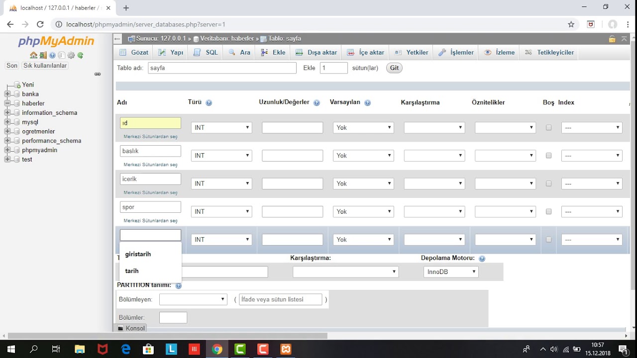Click help icon beside PARTITION tanımı
This screenshot has width=637, height=358.
click(178, 285)
